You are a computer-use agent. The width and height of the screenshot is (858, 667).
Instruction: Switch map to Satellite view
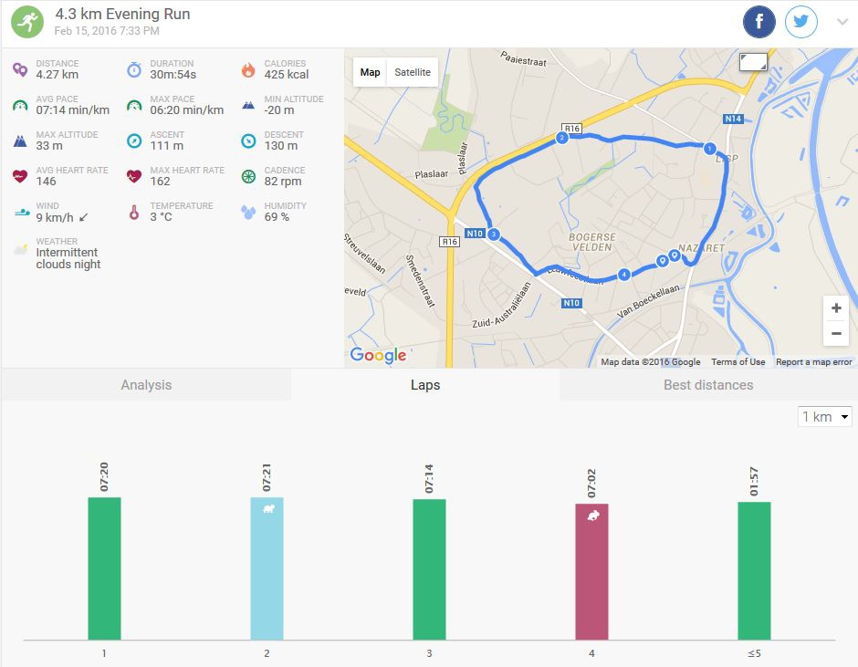(x=413, y=72)
